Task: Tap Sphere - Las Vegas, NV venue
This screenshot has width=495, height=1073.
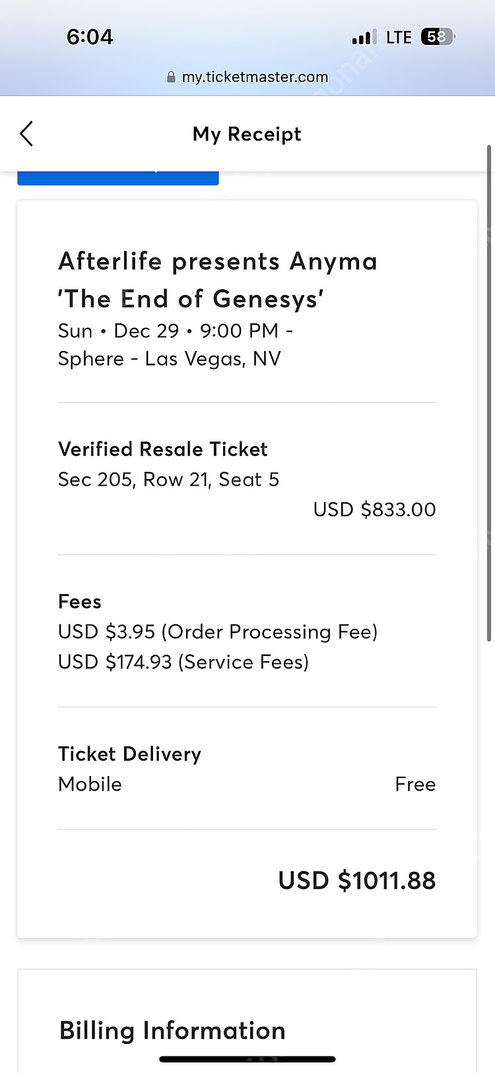Action: [x=170, y=359]
